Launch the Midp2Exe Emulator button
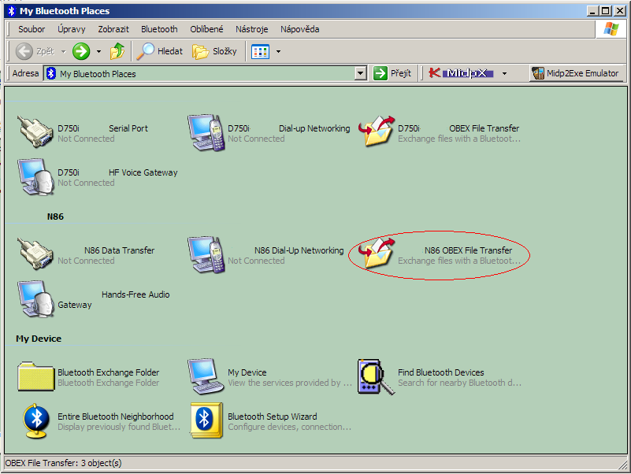631x474 pixels. (575, 73)
